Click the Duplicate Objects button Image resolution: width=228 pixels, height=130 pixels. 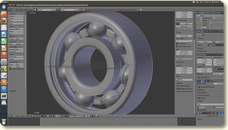(x=16, y=29)
